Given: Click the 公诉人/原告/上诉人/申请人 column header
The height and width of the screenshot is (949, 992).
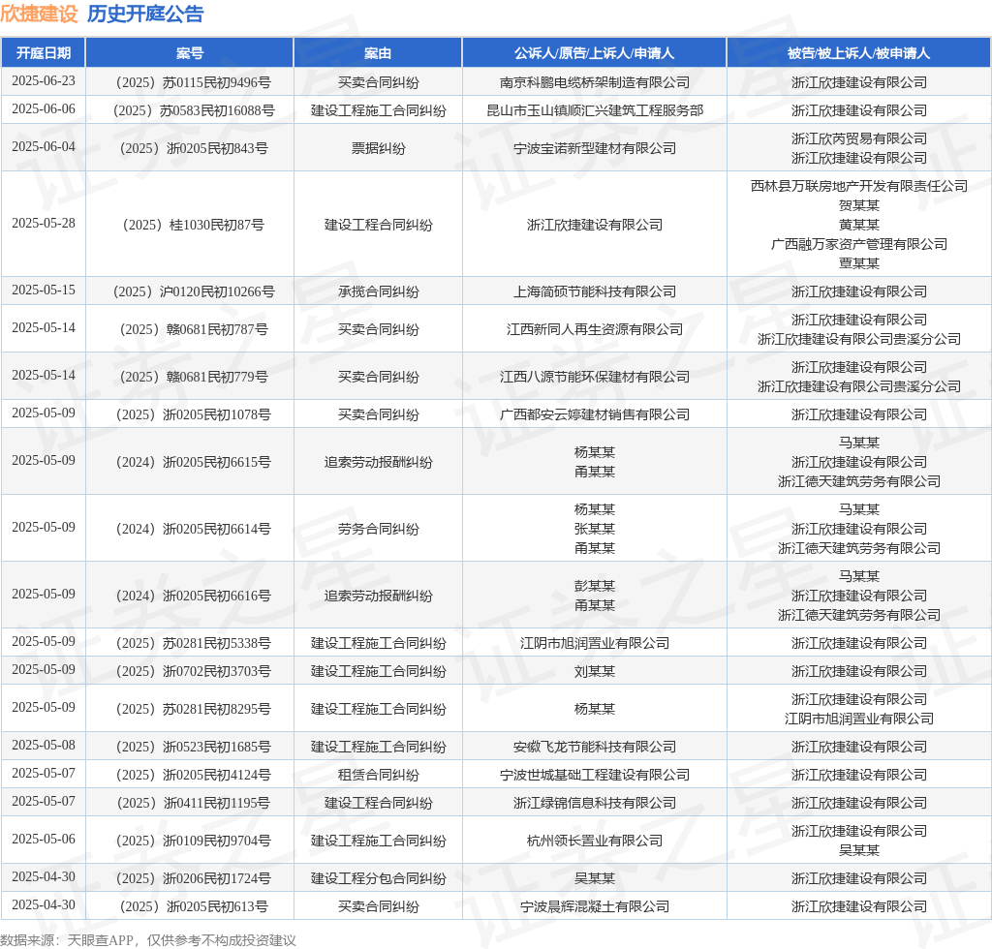Looking at the screenshot, I should pyautogui.click(x=594, y=53).
